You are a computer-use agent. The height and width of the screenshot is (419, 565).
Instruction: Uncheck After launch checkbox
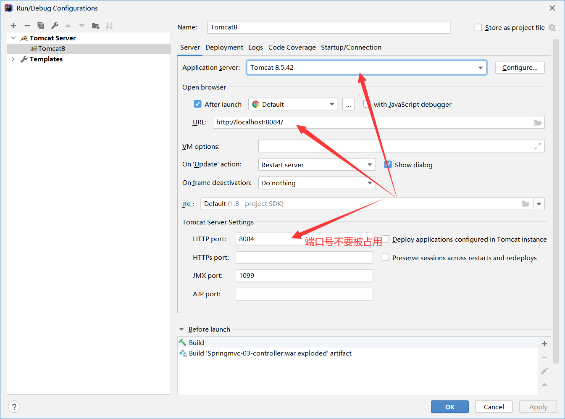(x=197, y=104)
